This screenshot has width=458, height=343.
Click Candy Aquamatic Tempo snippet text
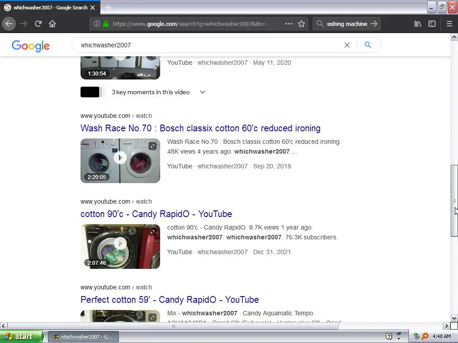coord(278,313)
